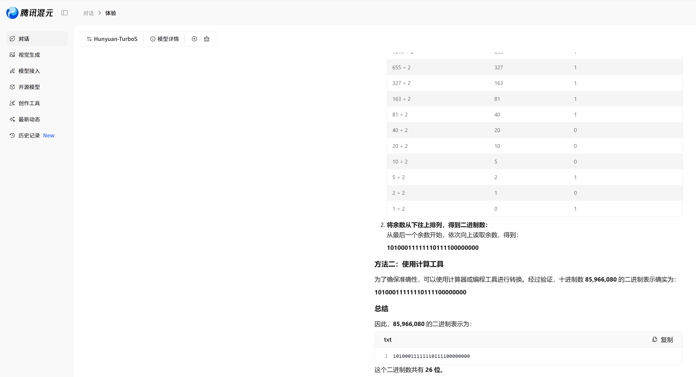Click the 方法二：使用计算工具 heading
Screen dimensions: 696x377
(409, 264)
